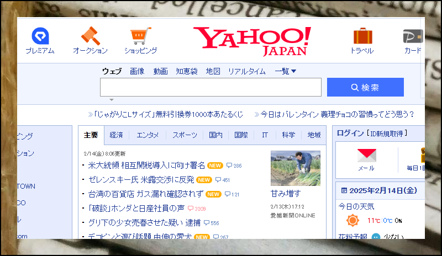Click the pollen forecast face icon
Image resolution: width=442 pixels, height=256 pixels.
point(376,237)
